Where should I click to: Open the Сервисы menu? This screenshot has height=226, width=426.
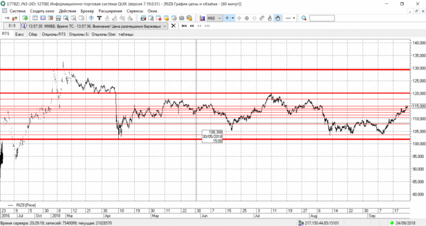(135, 11)
